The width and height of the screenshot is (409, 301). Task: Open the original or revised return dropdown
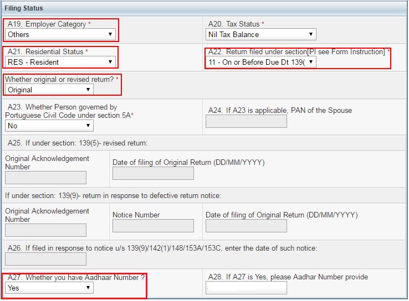pos(49,90)
